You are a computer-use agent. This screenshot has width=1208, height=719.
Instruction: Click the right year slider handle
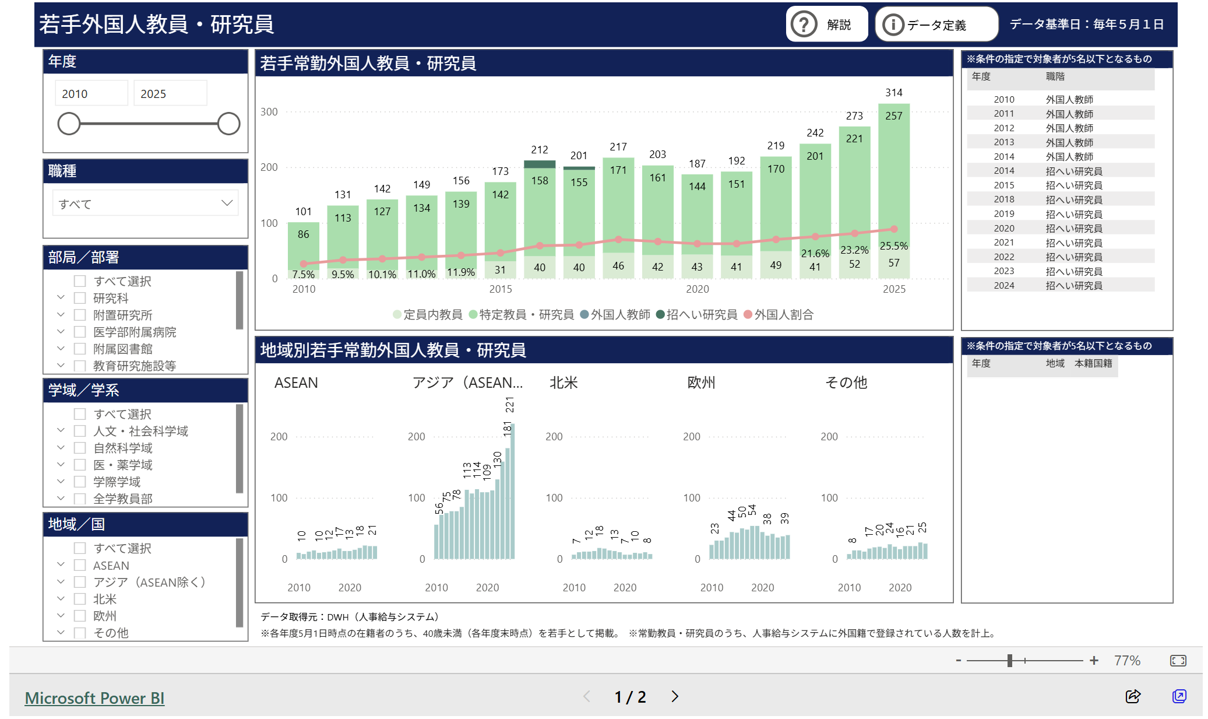[228, 124]
